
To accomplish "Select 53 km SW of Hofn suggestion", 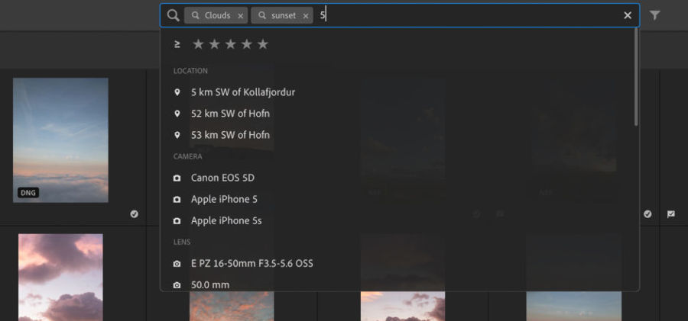I will (x=230, y=135).
